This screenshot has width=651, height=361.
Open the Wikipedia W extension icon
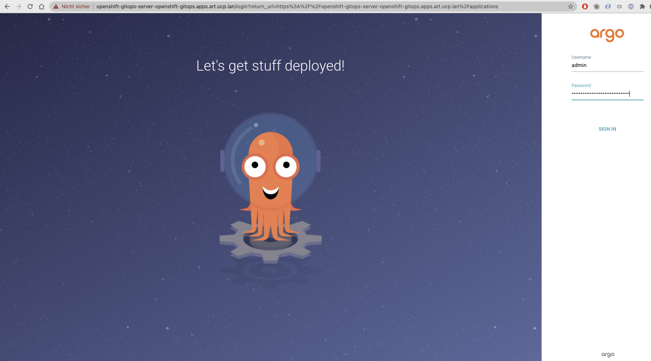point(596,6)
